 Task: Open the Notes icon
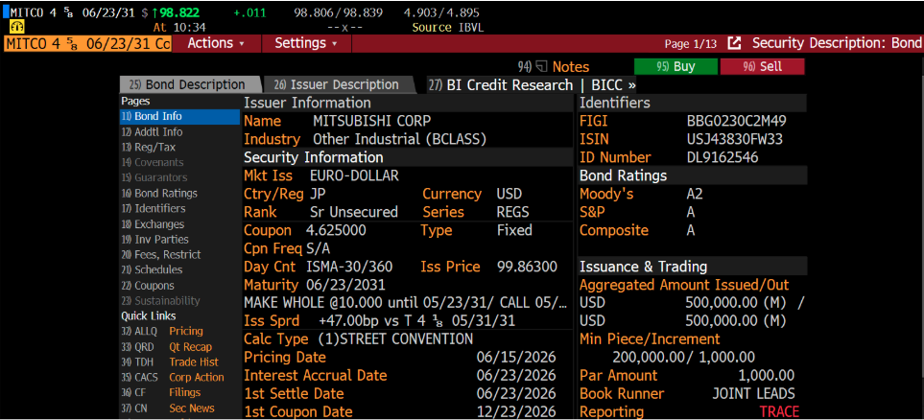point(541,67)
